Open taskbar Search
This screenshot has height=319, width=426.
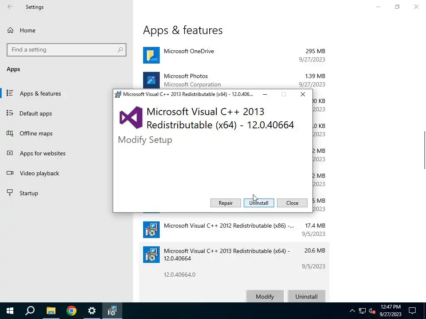[30, 311]
